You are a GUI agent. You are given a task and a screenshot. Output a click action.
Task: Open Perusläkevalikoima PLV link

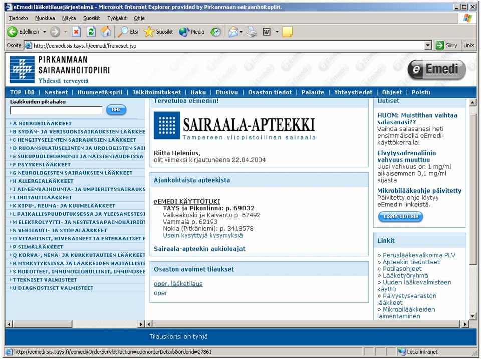tap(419, 255)
